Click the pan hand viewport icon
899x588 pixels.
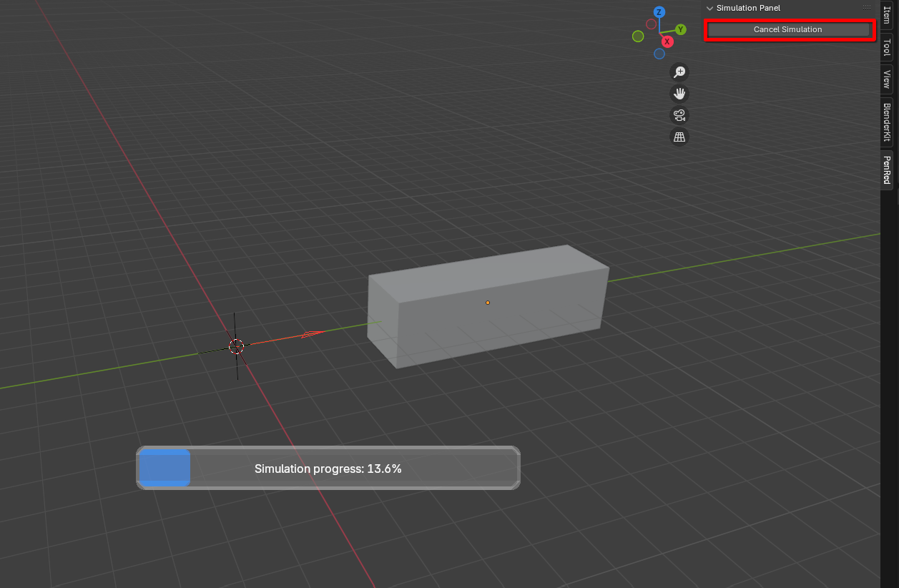679,93
